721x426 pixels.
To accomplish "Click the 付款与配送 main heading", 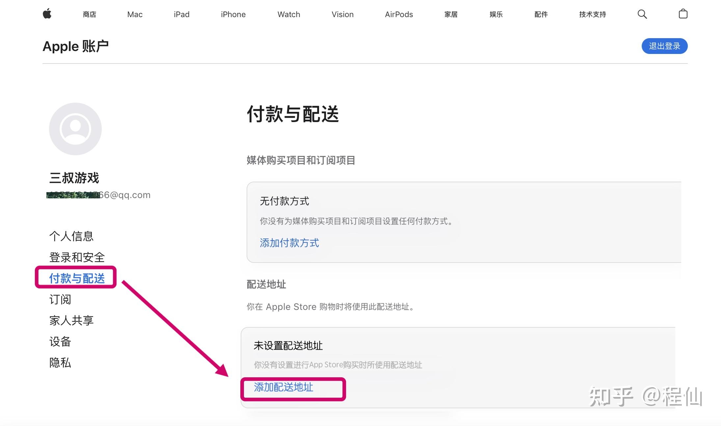I will [293, 114].
